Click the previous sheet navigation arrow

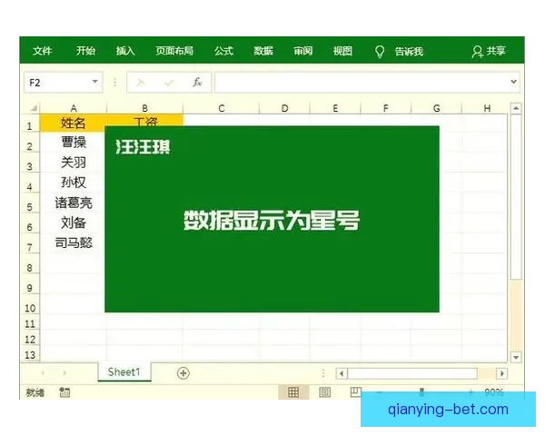(x=43, y=373)
